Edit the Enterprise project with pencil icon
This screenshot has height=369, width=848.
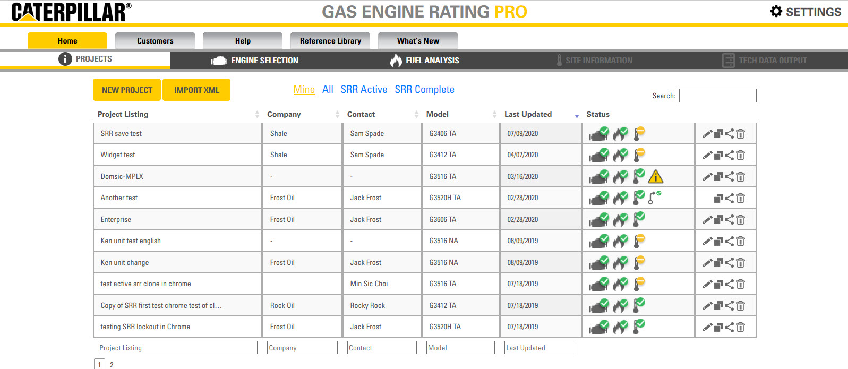pyautogui.click(x=707, y=220)
